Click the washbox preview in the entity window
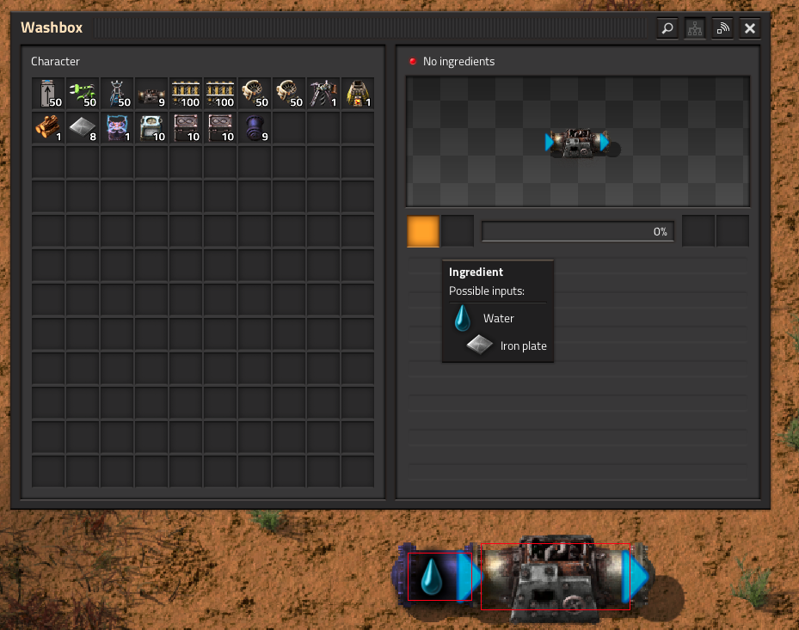The width and height of the screenshot is (799, 630). point(578,144)
